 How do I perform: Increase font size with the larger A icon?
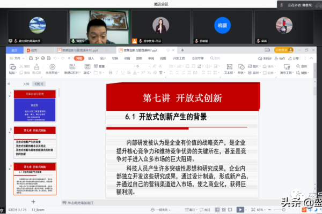[x=155, y=66]
